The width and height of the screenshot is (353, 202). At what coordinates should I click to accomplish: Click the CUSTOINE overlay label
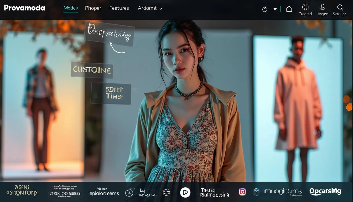(92, 70)
